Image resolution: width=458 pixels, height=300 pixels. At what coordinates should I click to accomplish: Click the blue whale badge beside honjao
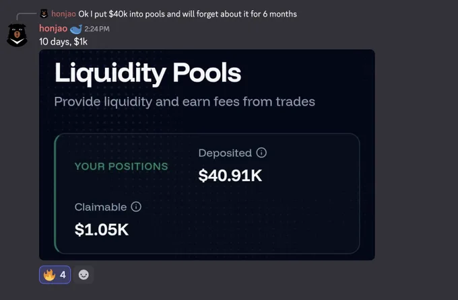pos(76,29)
